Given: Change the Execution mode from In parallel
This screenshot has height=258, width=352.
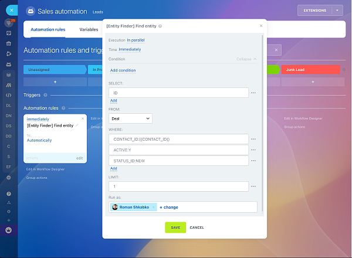Looking at the screenshot, I should click(136, 40).
